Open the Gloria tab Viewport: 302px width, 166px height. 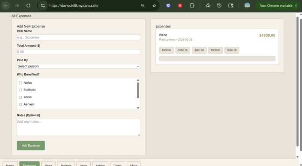pyautogui.click(x=118, y=164)
